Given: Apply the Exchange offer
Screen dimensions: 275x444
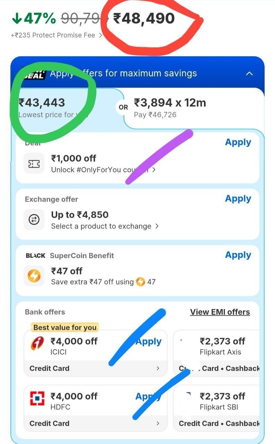Looking at the screenshot, I should click(x=238, y=199).
